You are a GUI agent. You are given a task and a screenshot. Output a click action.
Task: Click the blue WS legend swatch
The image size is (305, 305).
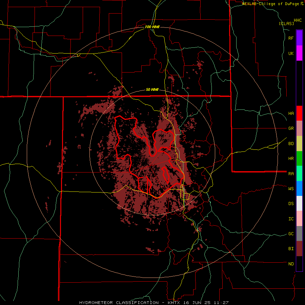(x=299, y=188)
